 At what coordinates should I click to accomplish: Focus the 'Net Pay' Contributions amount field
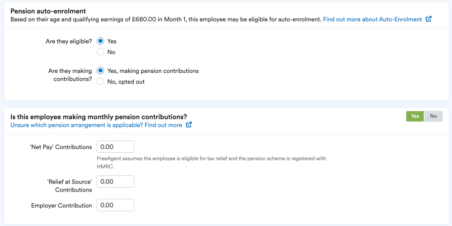[x=115, y=147]
